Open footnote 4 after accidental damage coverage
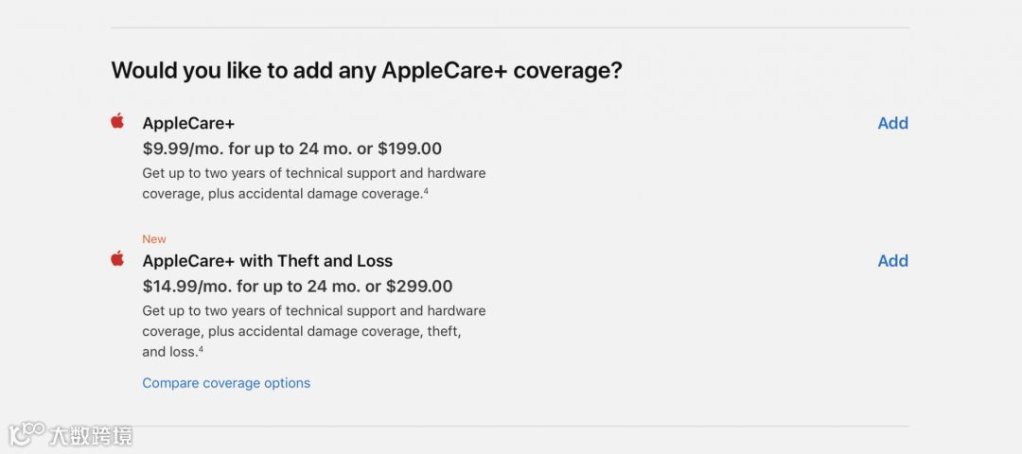Viewport: 1022px width, 454px height. [426, 191]
